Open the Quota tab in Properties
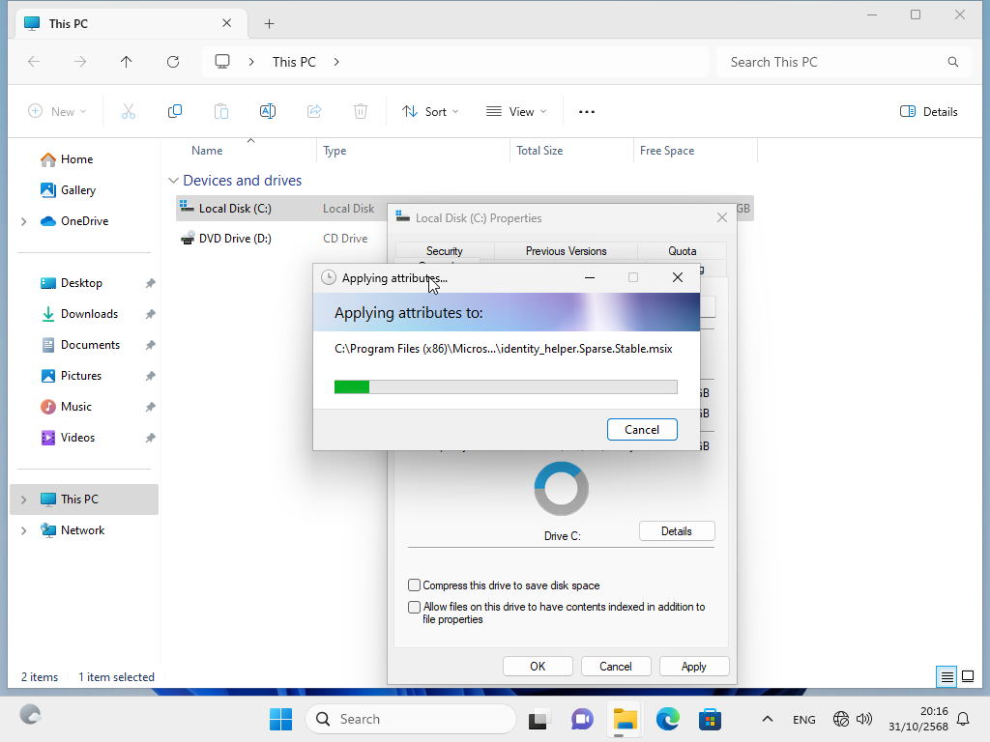The height and width of the screenshot is (742, 990). (682, 251)
